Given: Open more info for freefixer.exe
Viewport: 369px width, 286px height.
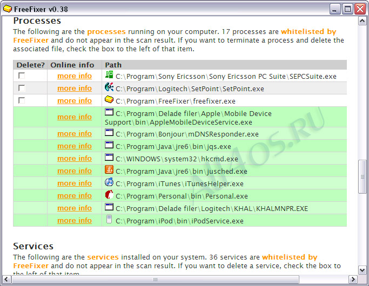Looking at the screenshot, I should (x=75, y=101).
